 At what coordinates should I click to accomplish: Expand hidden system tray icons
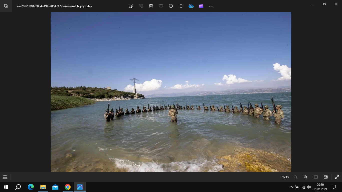coord(291,187)
